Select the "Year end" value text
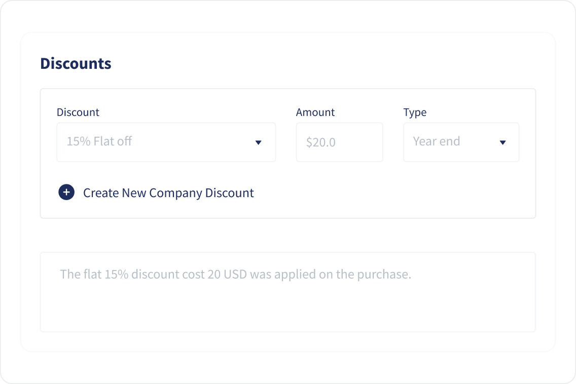This screenshot has width=576, height=384. 437,141
